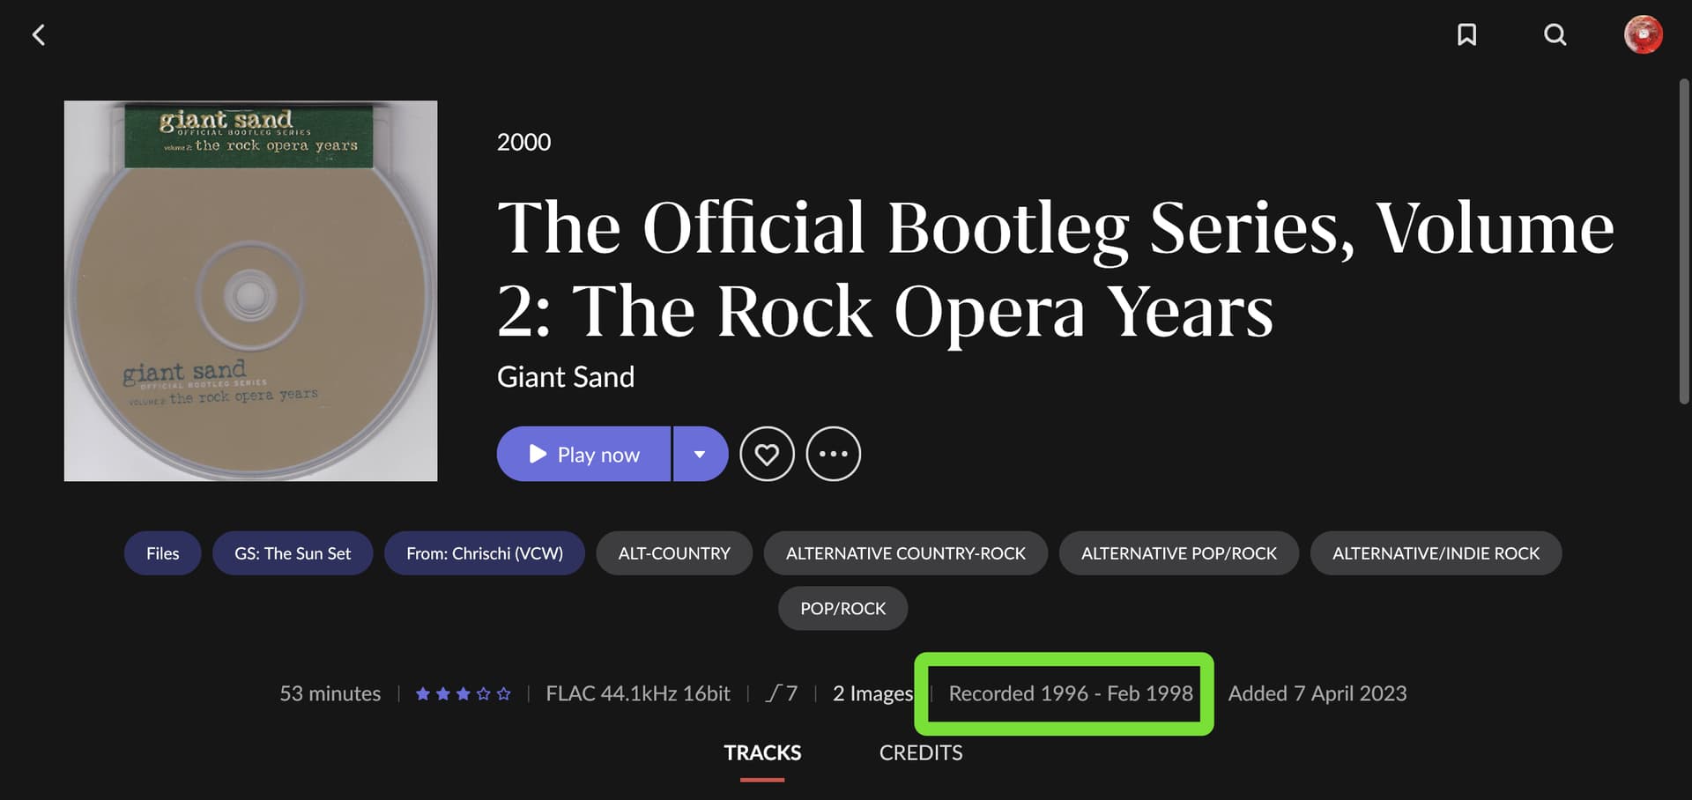Open the search magnifier icon
The height and width of the screenshot is (800, 1692).
click(1555, 34)
